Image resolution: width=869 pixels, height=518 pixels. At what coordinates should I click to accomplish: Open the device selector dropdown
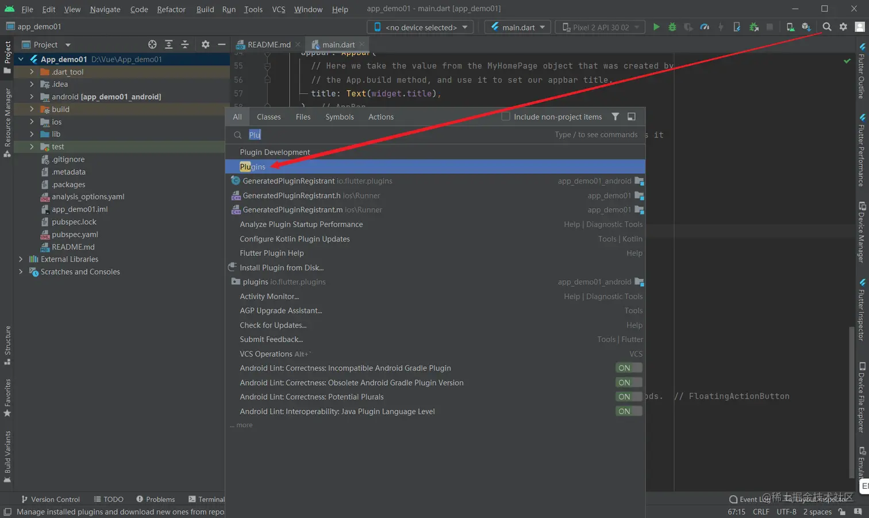tap(420, 27)
